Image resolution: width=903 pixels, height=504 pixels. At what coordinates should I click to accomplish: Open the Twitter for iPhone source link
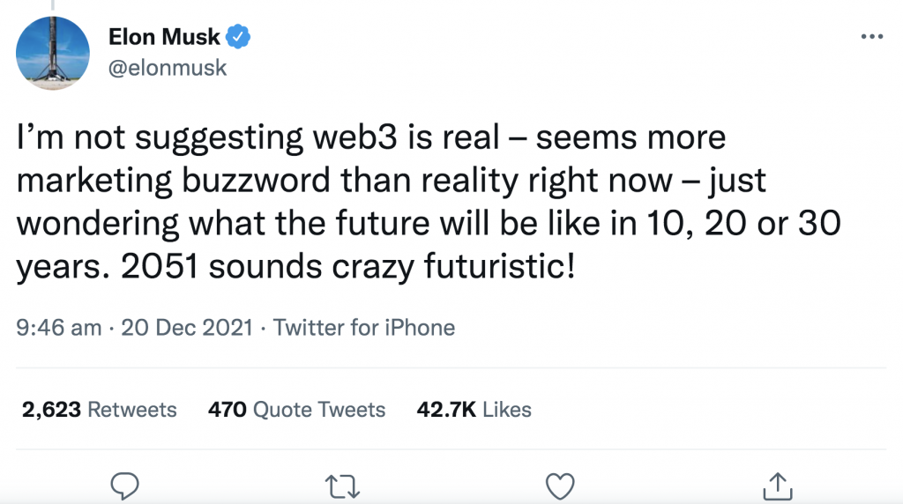364,329
